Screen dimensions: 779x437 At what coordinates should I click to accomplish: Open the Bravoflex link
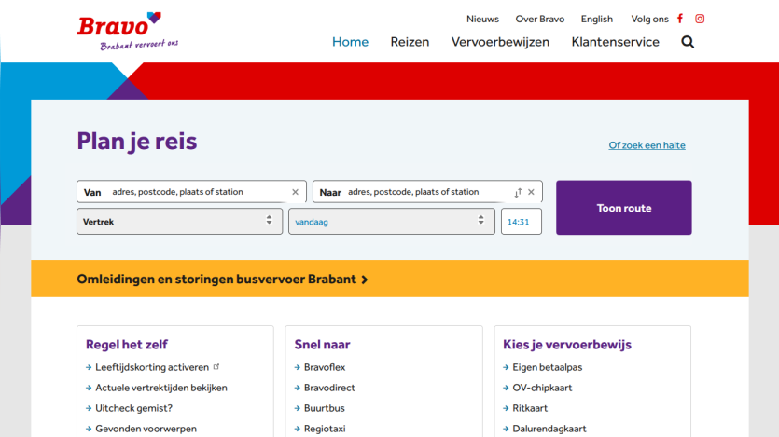325,367
